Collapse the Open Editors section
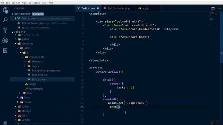Screen dimensions: 223x125 point(13,14)
